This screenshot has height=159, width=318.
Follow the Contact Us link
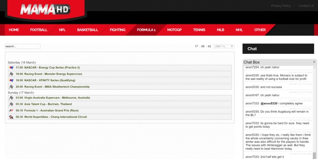[306, 6]
